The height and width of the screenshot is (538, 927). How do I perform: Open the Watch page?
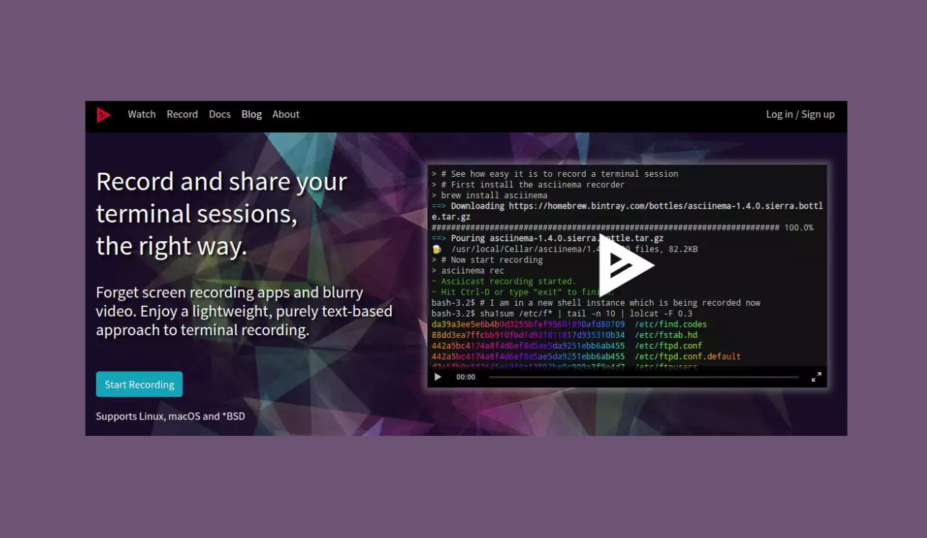[142, 114]
